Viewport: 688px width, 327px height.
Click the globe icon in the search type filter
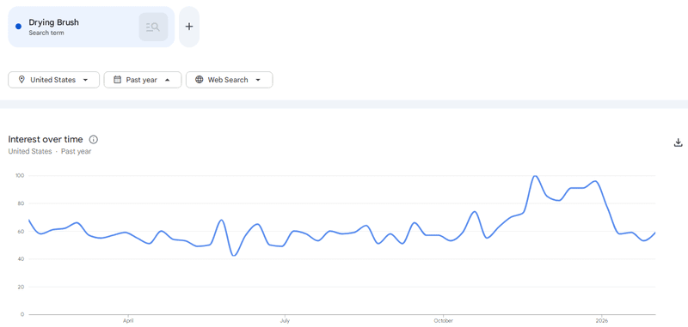(200, 80)
